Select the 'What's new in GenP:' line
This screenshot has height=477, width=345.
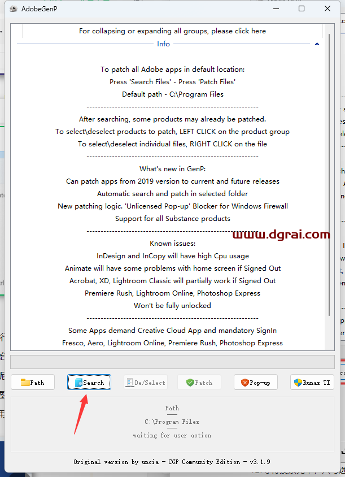(172, 169)
